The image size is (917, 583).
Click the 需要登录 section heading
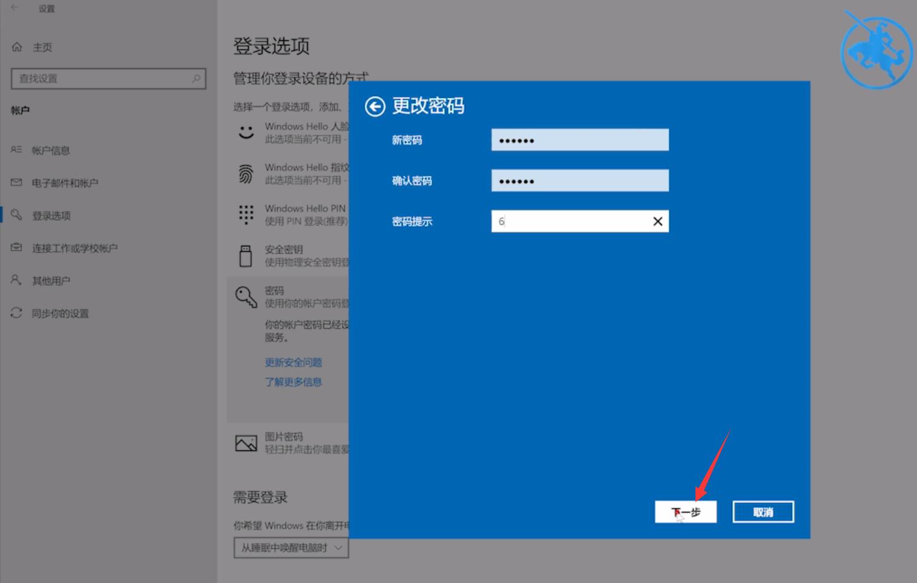click(x=260, y=497)
